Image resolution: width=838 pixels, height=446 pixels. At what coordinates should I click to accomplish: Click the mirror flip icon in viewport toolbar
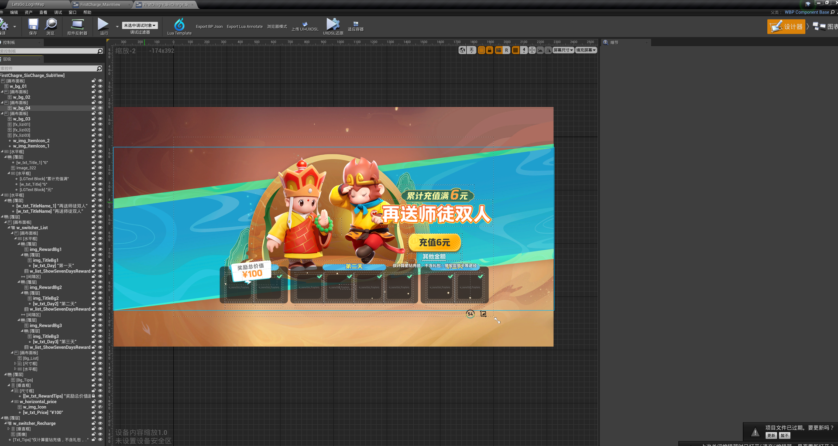[x=548, y=50]
